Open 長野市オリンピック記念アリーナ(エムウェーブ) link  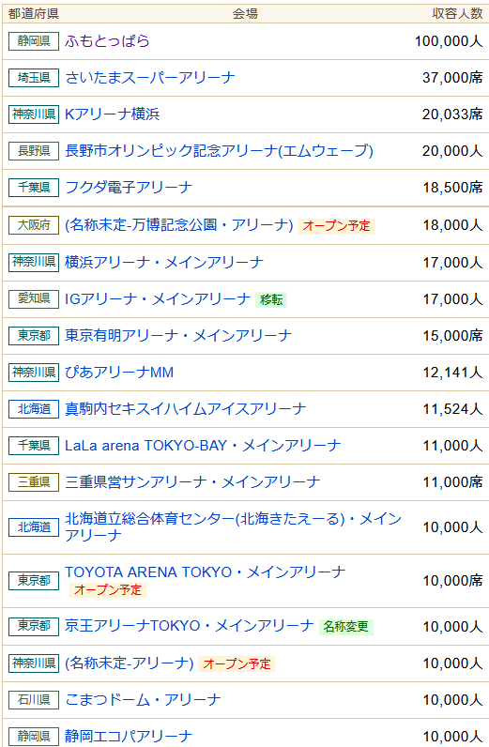point(219,151)
